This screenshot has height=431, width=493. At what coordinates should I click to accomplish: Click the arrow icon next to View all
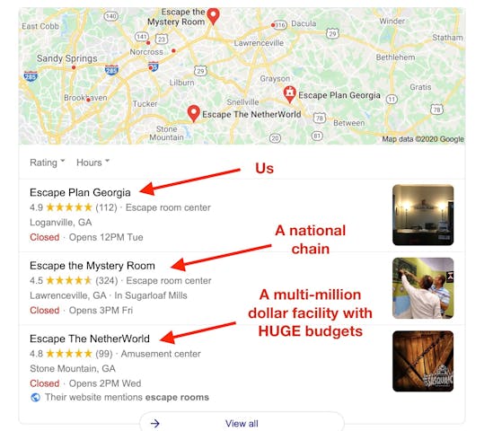[154, 424]
